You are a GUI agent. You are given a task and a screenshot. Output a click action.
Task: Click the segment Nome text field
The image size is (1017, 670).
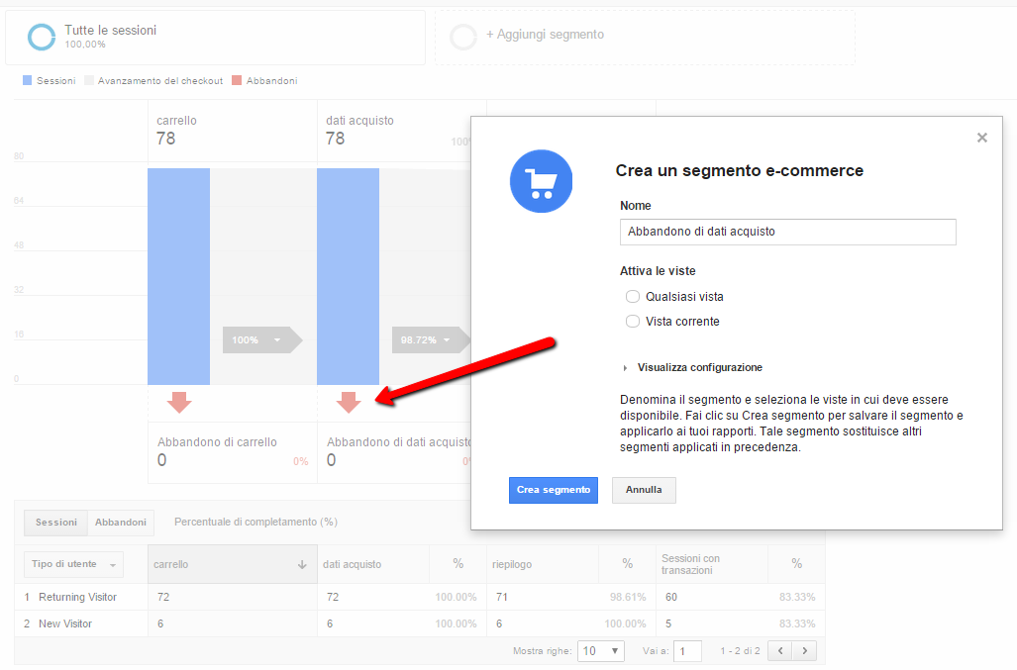[x=787, y=232]
